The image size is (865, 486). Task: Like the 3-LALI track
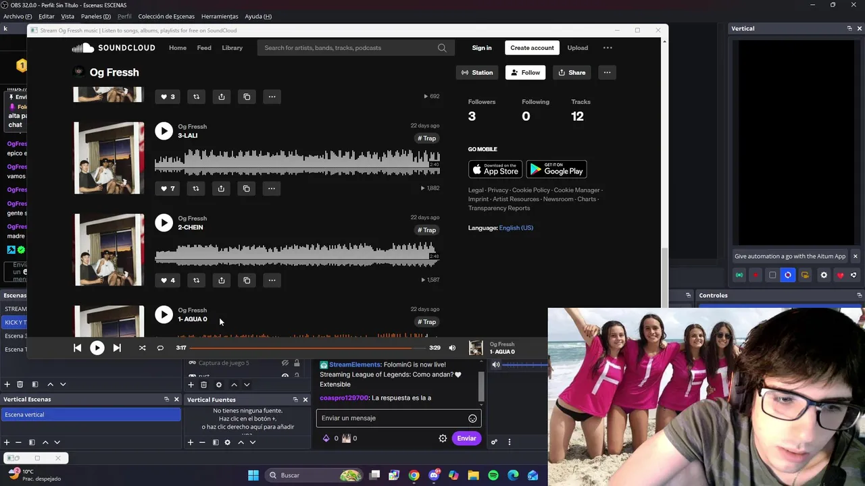tap(168, 188)
